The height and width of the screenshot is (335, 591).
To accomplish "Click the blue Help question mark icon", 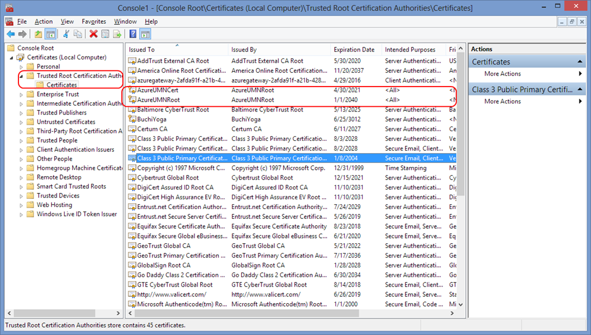I will coord(133,34).
